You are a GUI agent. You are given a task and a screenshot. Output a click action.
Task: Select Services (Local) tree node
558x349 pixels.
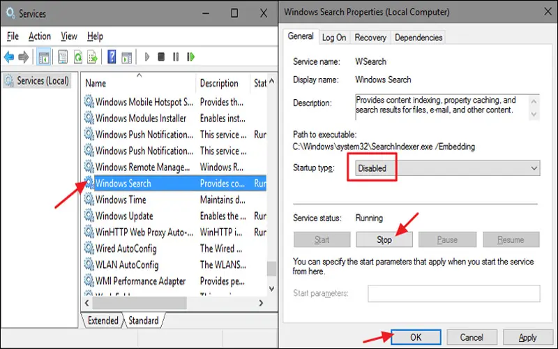coord(37,81)
